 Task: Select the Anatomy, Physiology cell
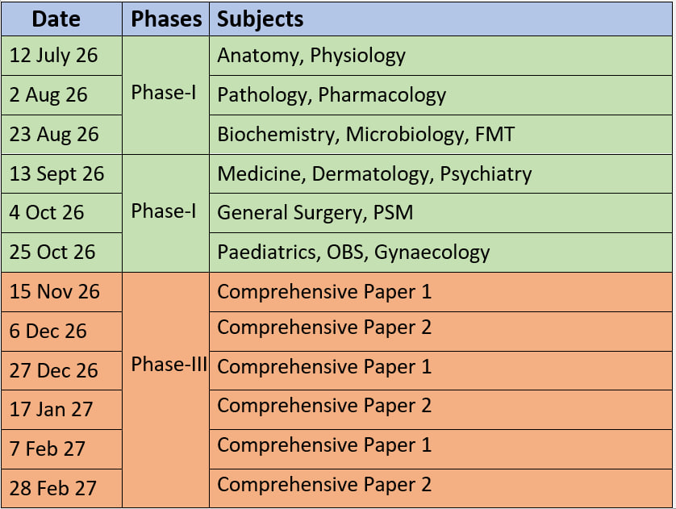(440, 56)
